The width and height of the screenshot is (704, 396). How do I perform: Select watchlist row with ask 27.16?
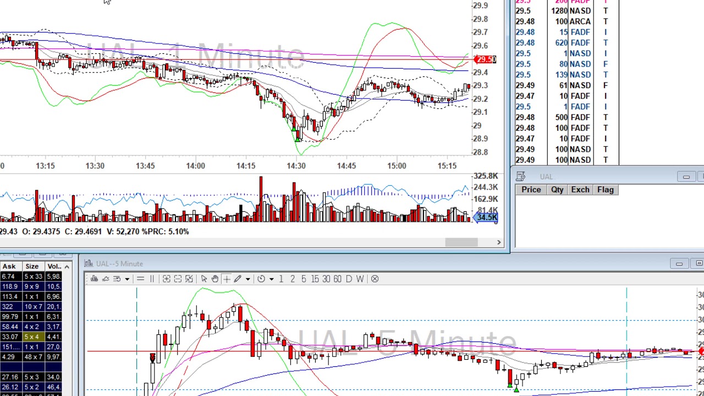(30, 377)
